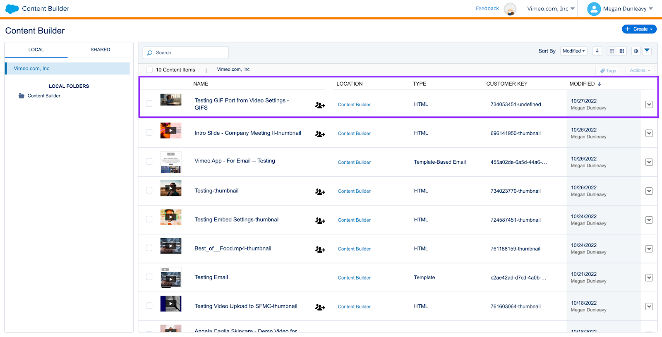Open Content Builder local folder

coord(44,96)
